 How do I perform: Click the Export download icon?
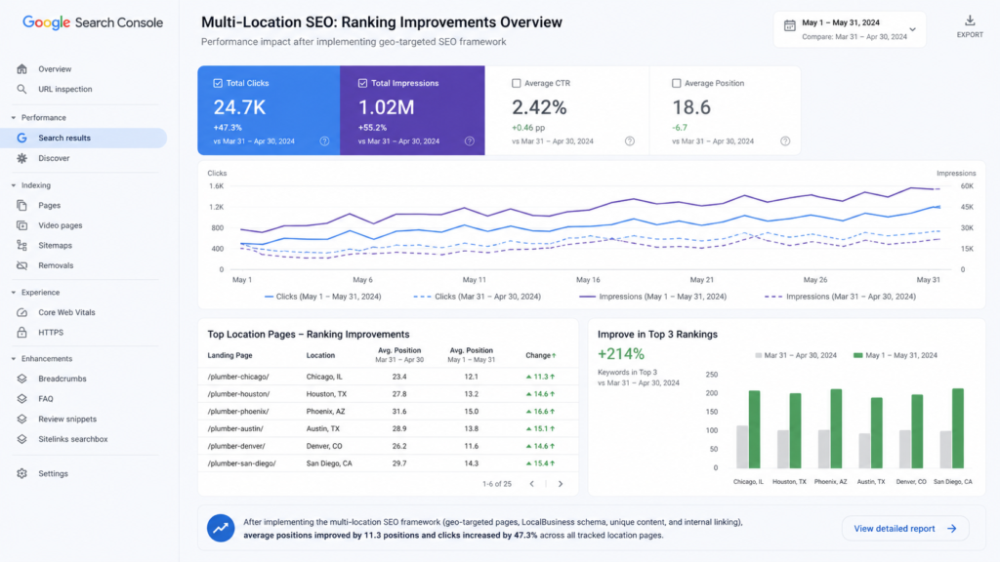tap(970, 21)
